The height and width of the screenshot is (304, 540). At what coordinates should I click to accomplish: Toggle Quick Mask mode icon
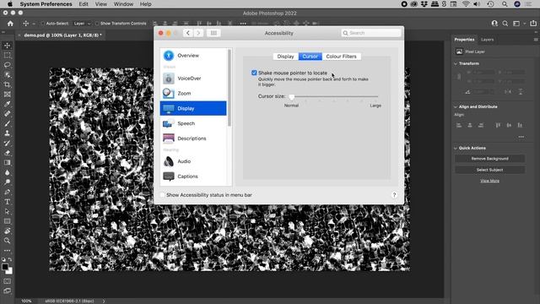[8, 281]
